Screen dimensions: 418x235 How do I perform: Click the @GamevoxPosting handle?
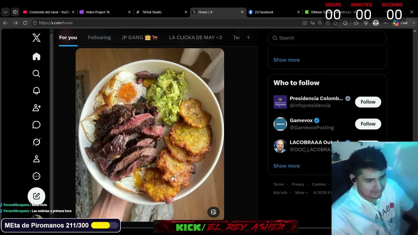312,127
